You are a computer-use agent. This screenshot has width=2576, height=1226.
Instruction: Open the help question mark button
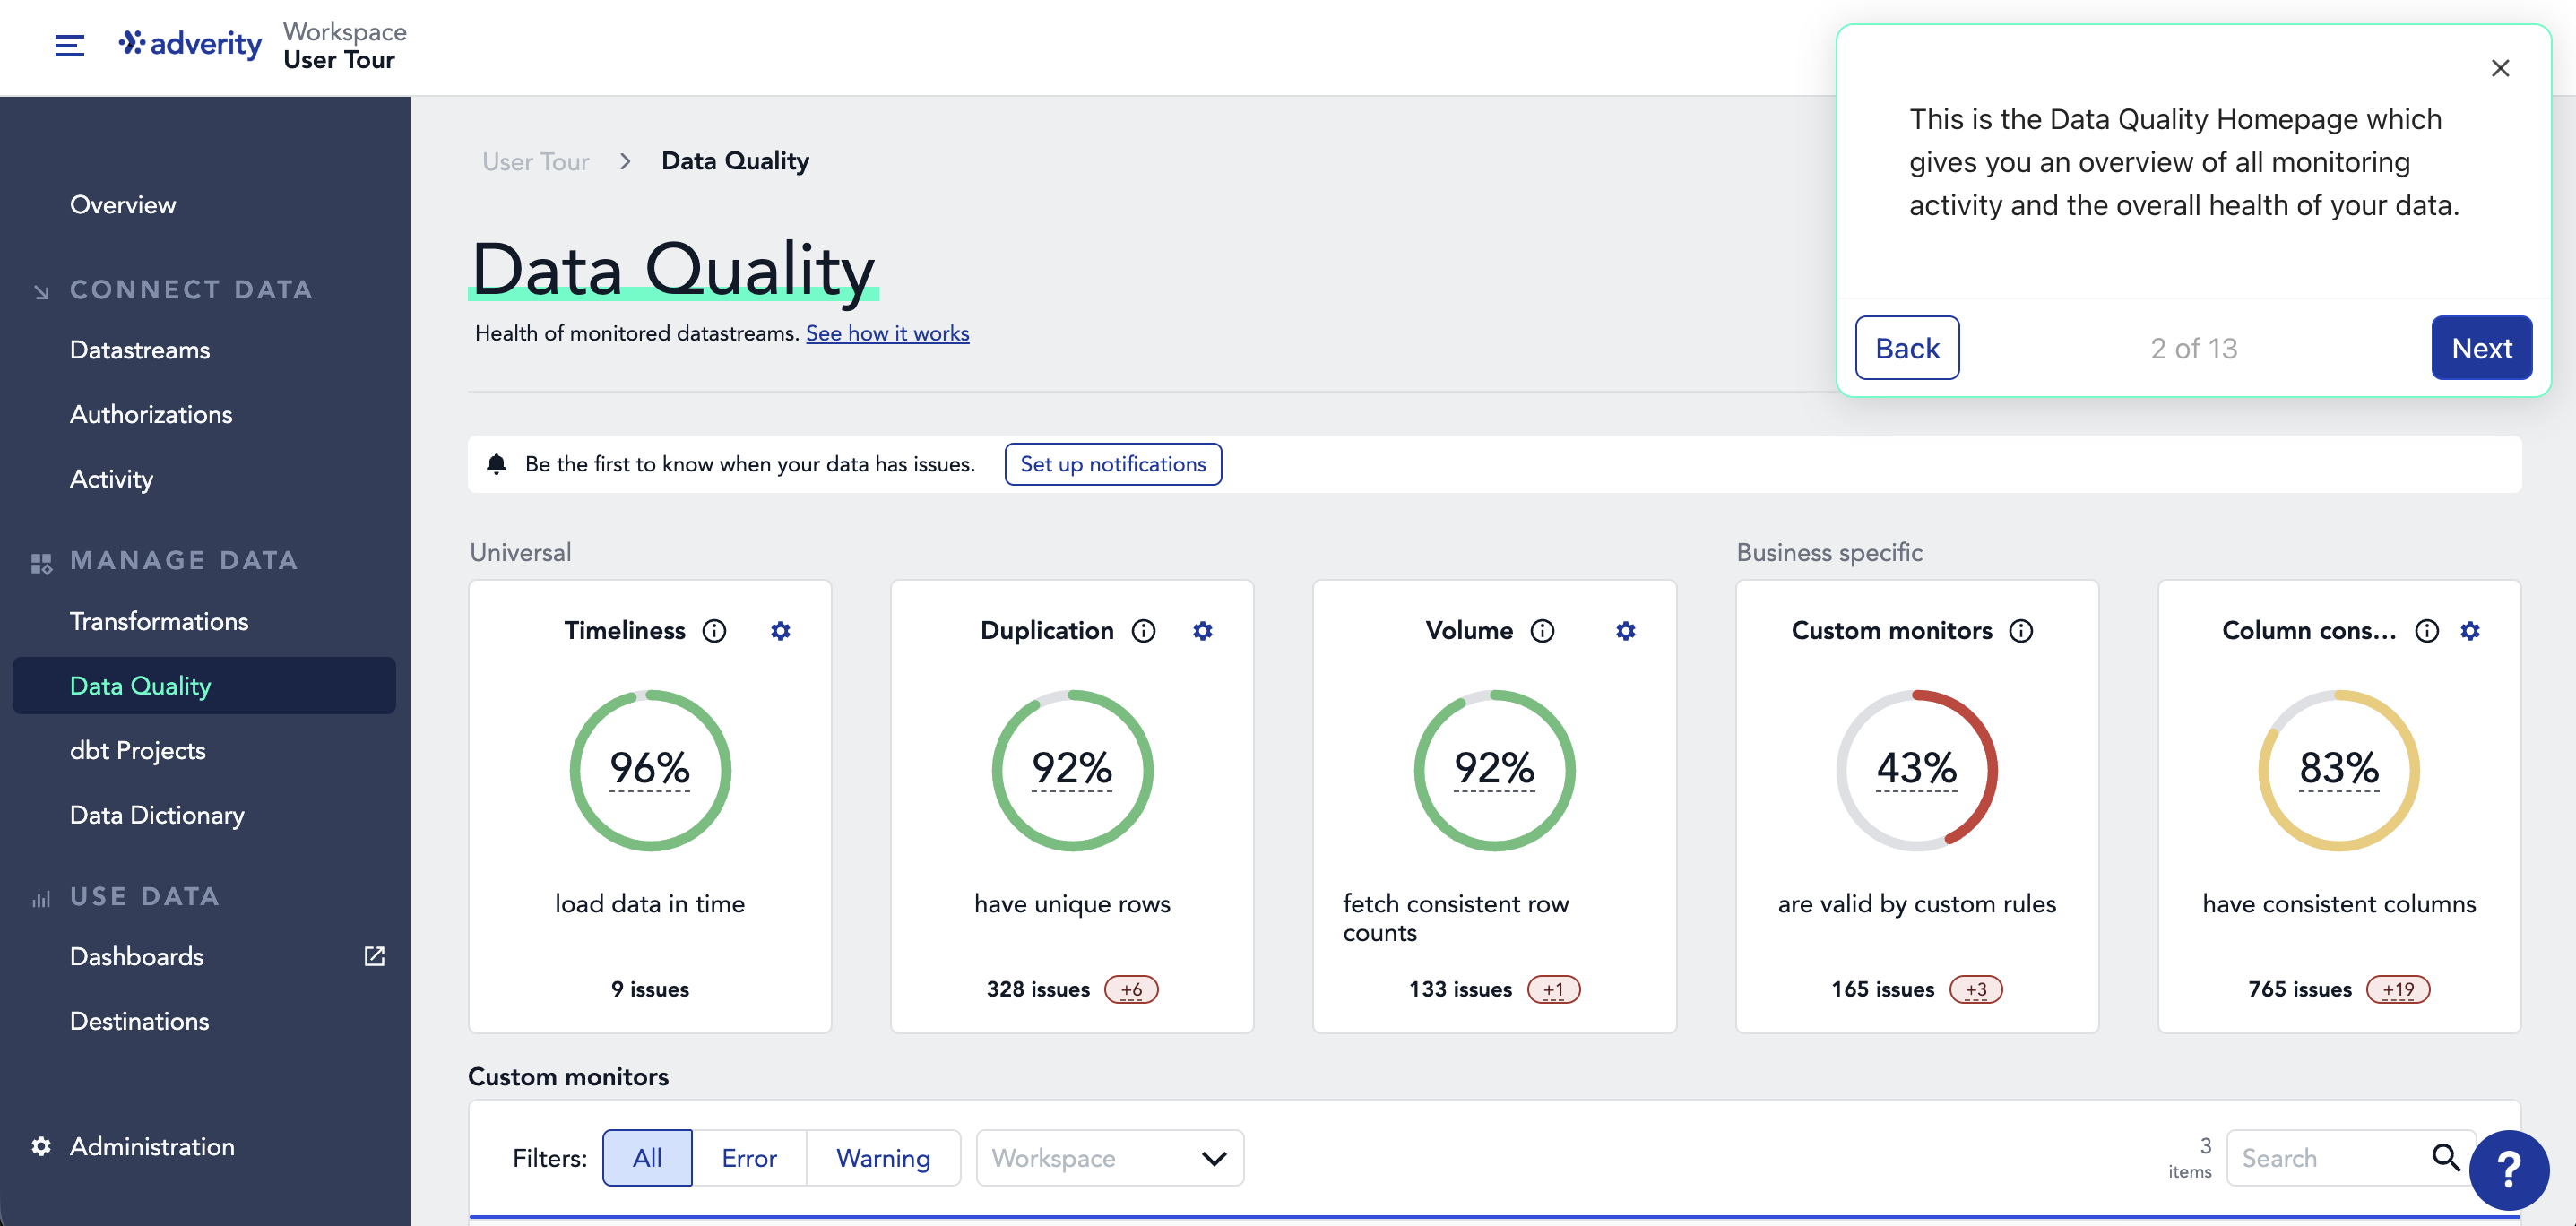[2508, 1169]
